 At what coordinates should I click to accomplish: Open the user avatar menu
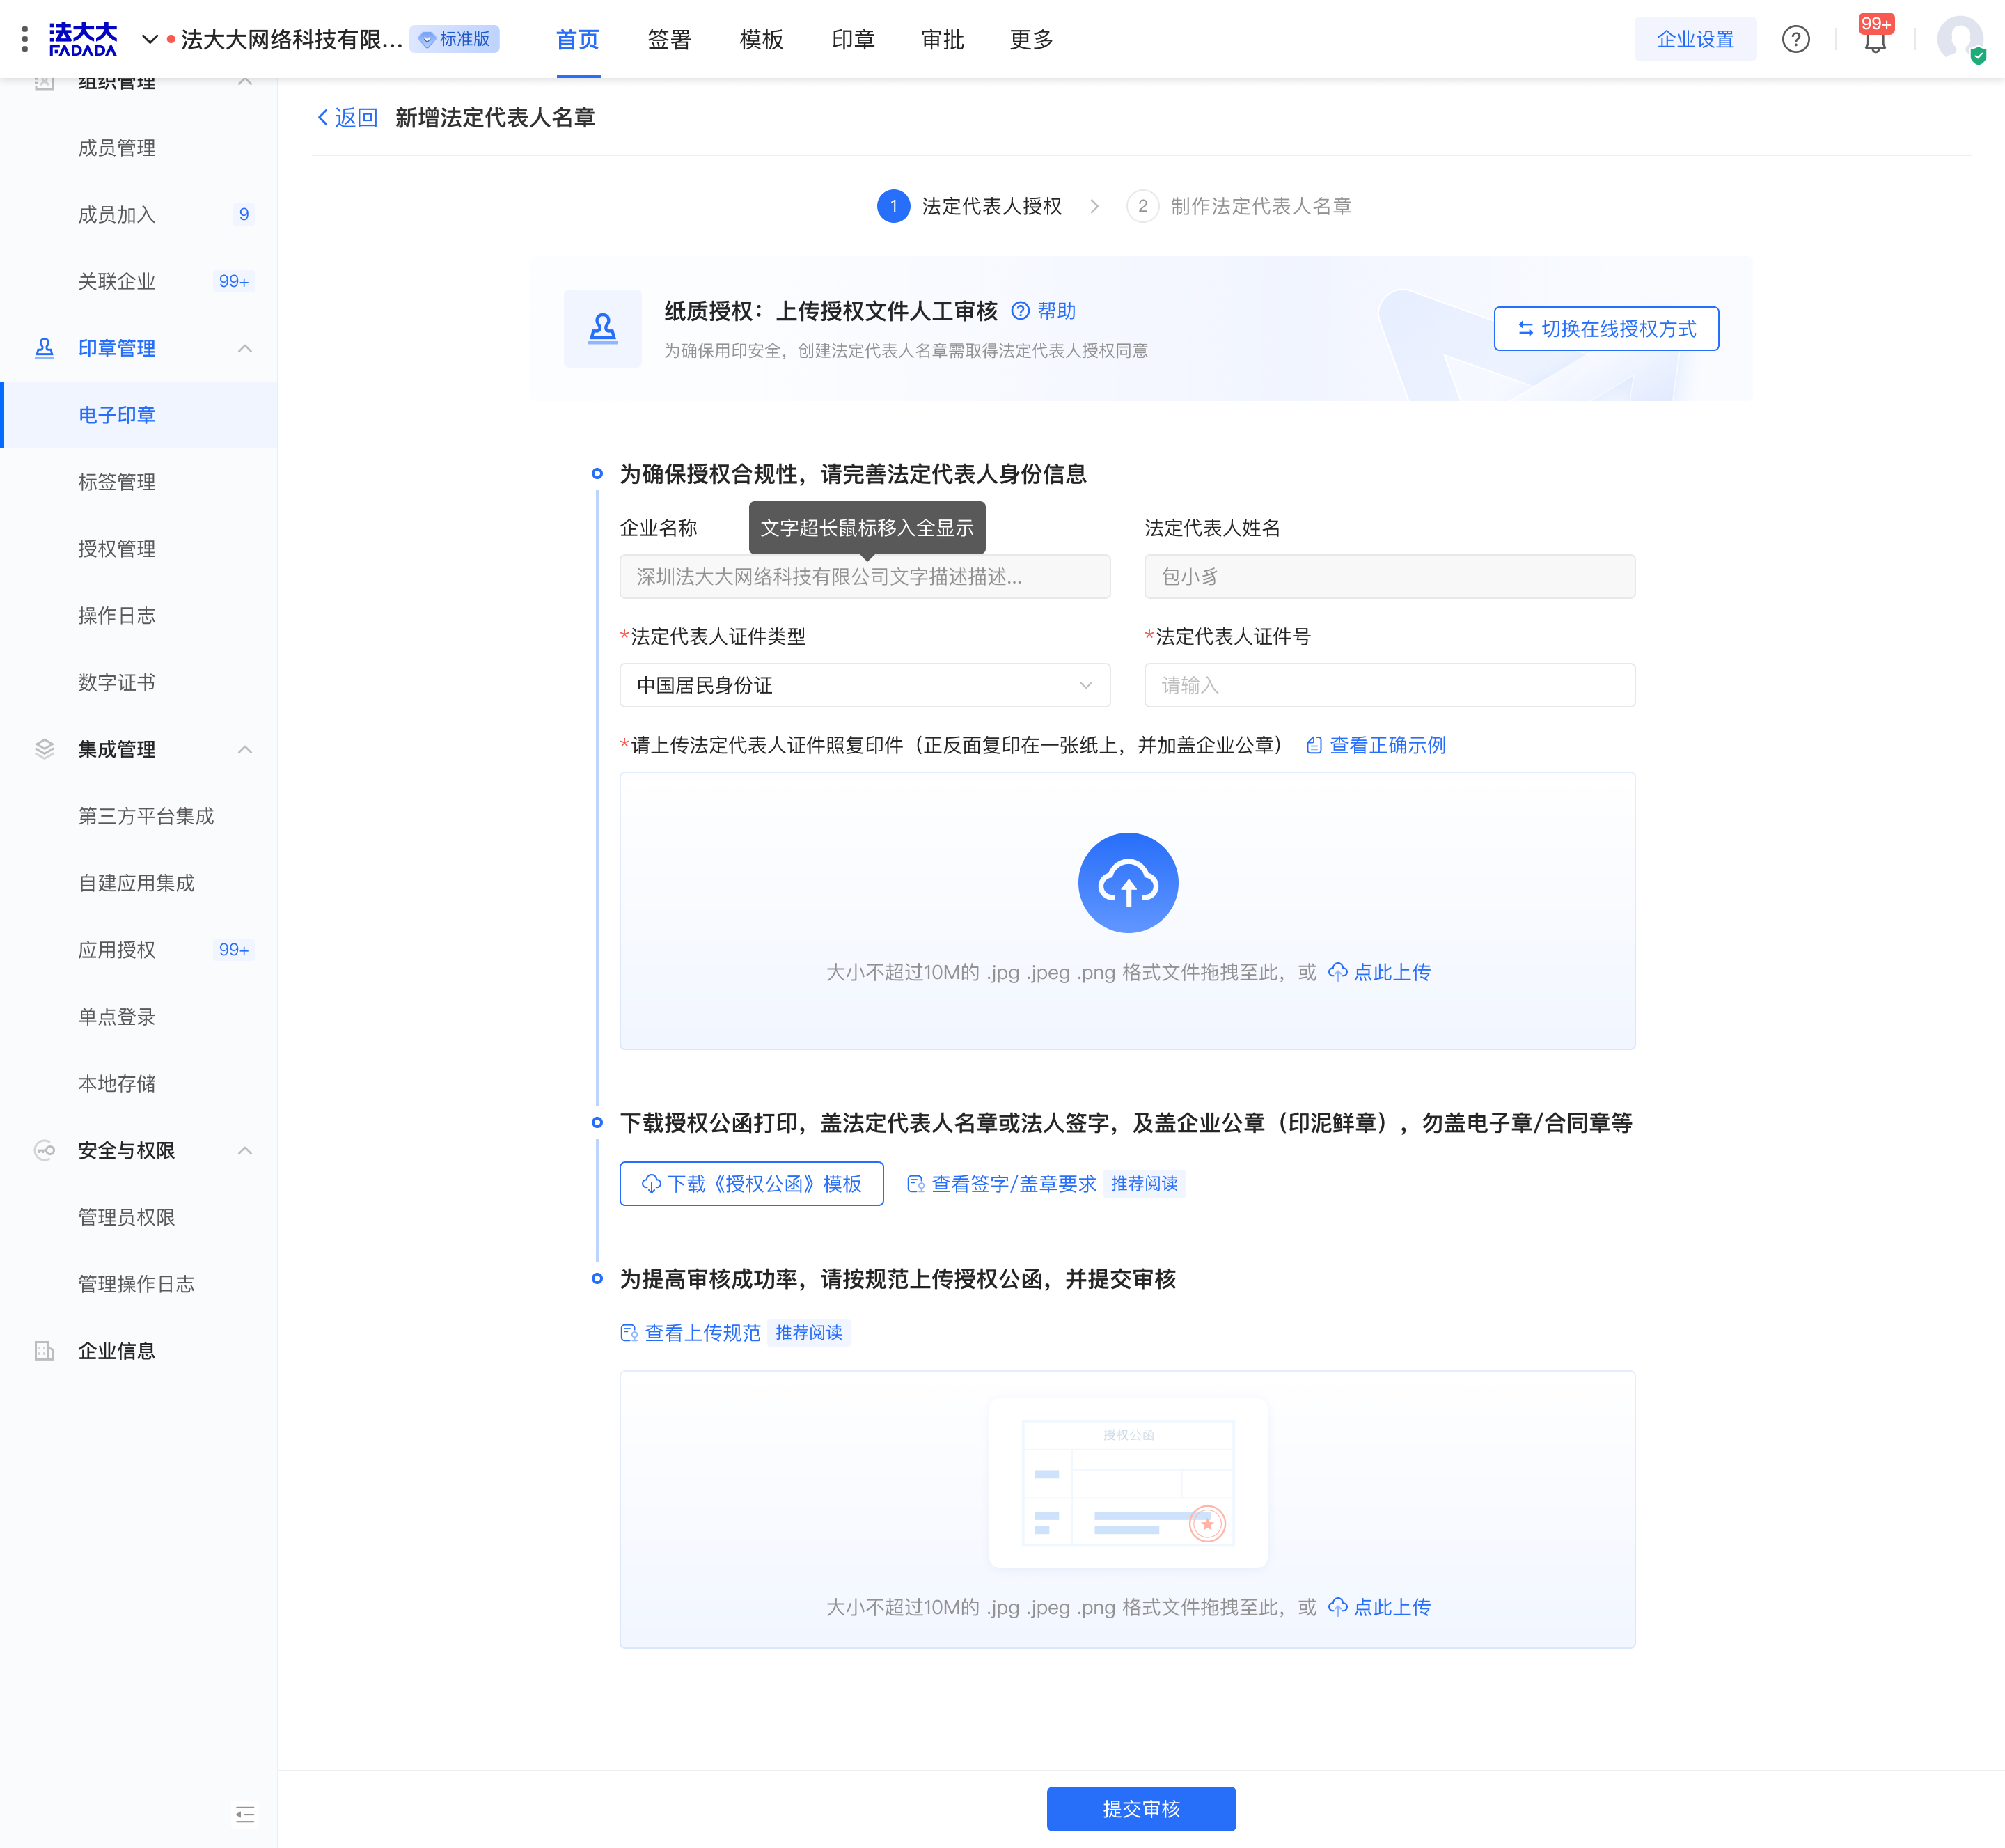tap(1960, 39)
